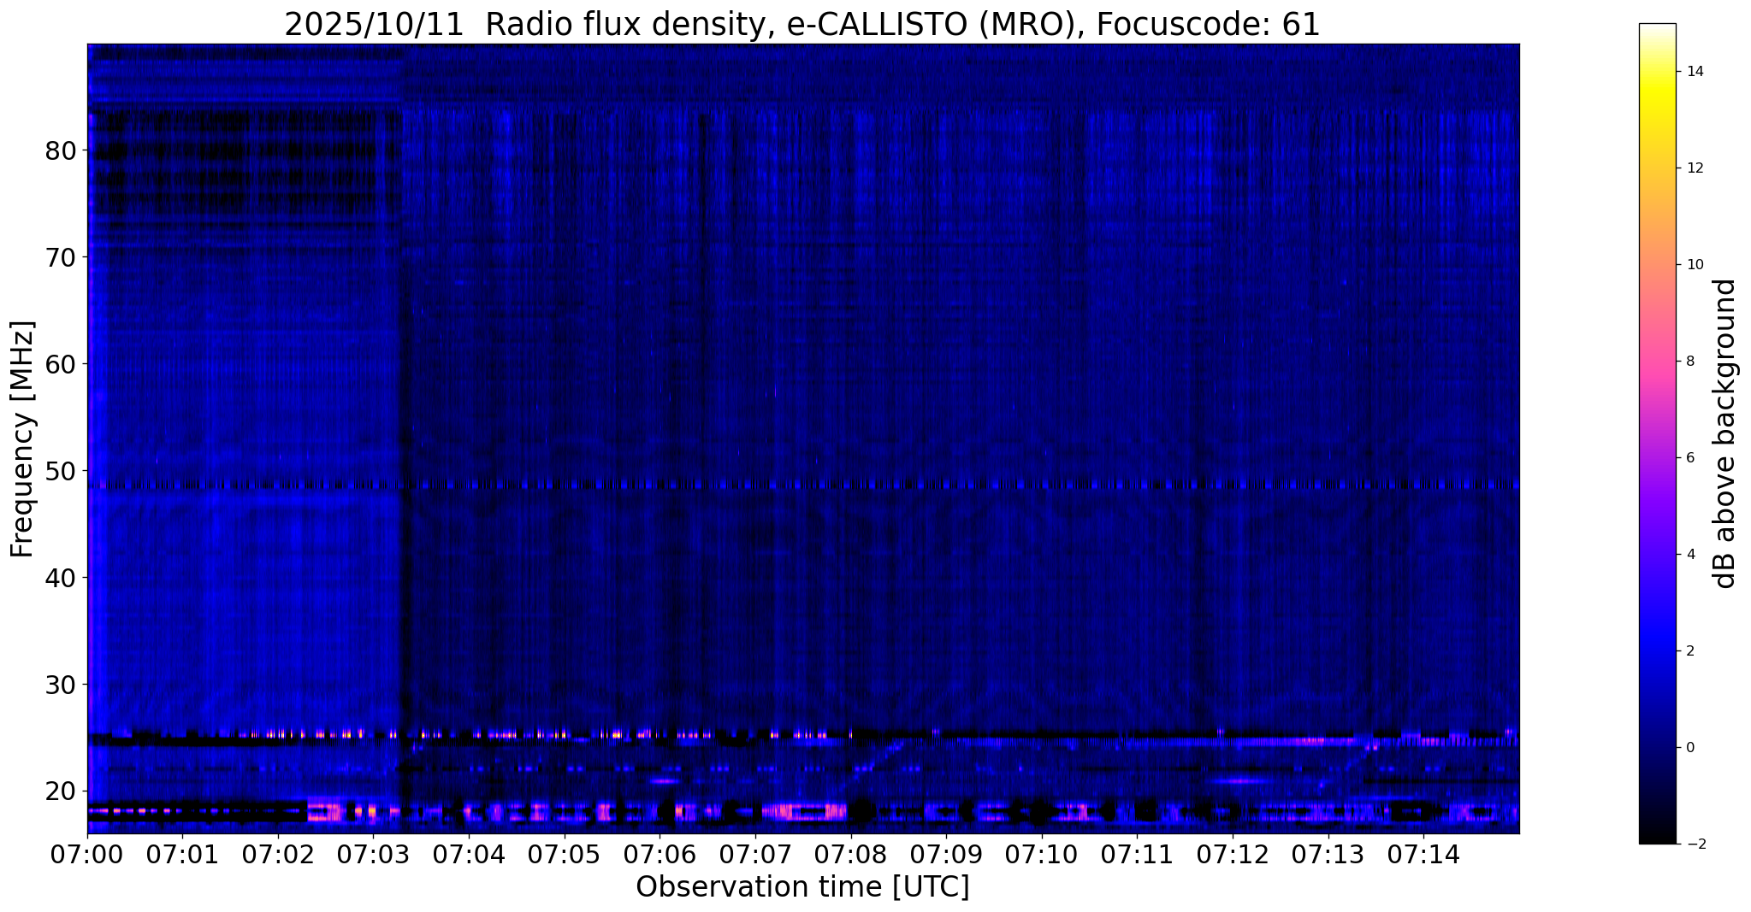The image size is (1751, 912).
Task: Click the colorbar tick label 8
Action: click(x=1690, y=362)
